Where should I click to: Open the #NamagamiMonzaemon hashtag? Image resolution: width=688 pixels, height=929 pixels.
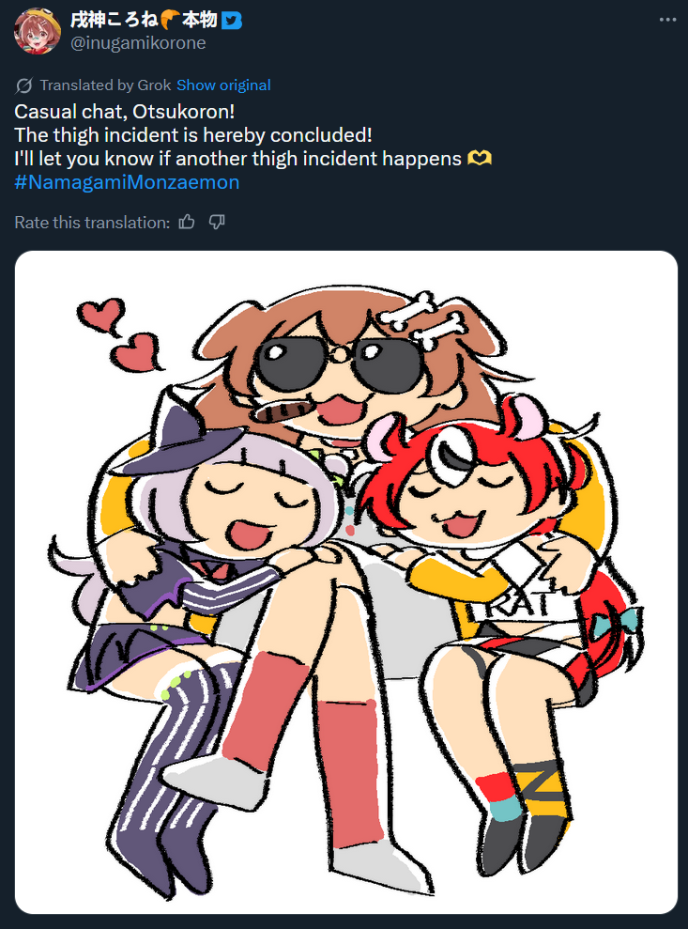coord(127,182)
